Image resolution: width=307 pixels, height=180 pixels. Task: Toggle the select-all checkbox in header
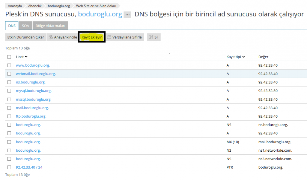9,57
